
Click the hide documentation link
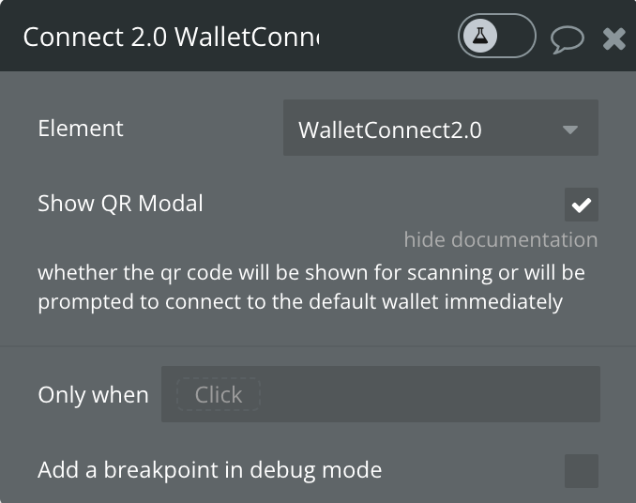coord(501,239)
